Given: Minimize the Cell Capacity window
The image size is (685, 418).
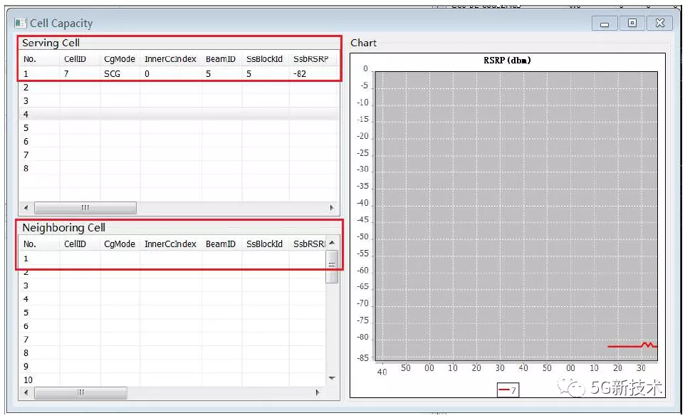Looking at the screenshot, I should (605, 23).
